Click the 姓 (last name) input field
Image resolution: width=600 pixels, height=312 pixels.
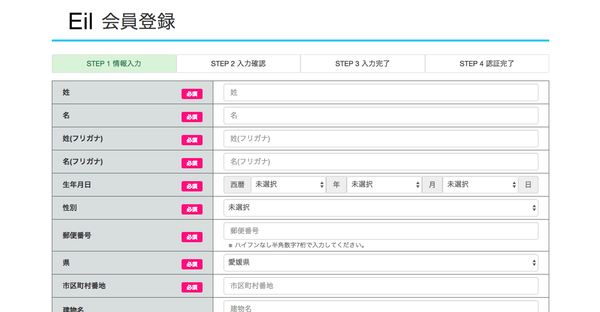tap(381, 92)
